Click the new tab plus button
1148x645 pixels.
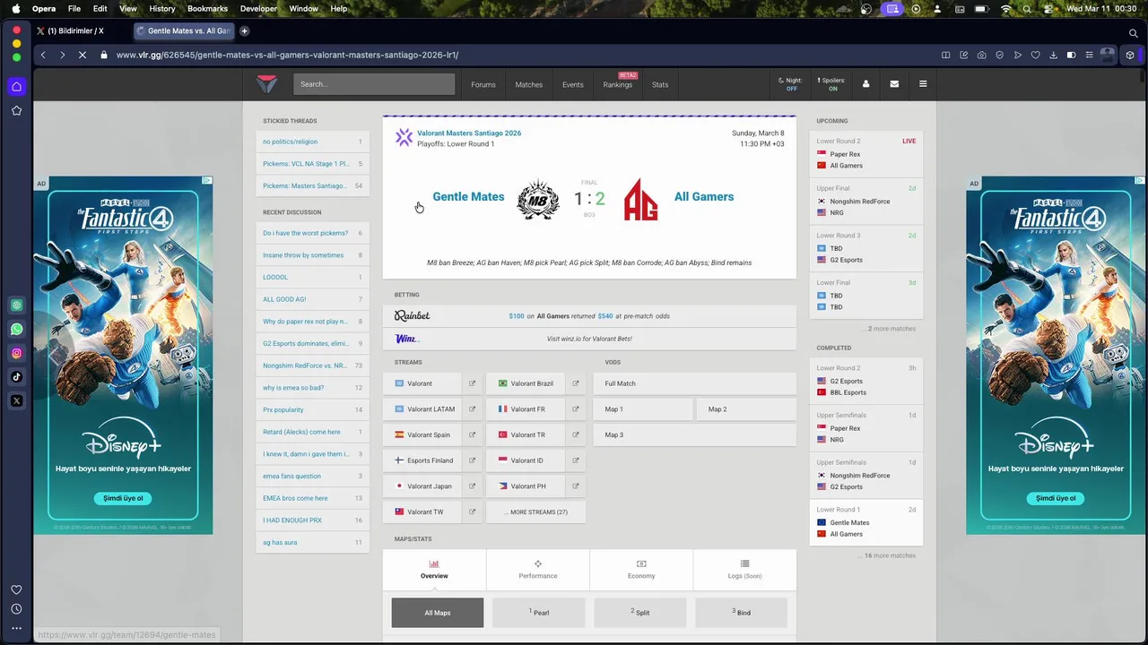tap(244, 30)
